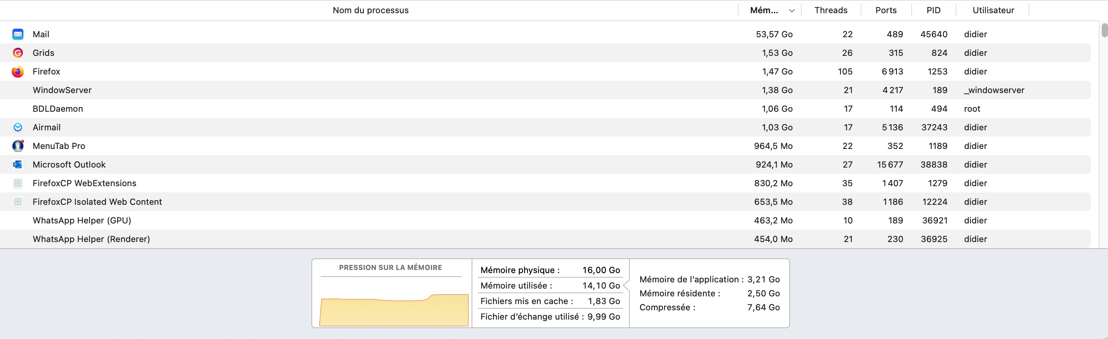Sort by the PID column header
Screen dimensions: 1108x339
(x=933, y=10)
